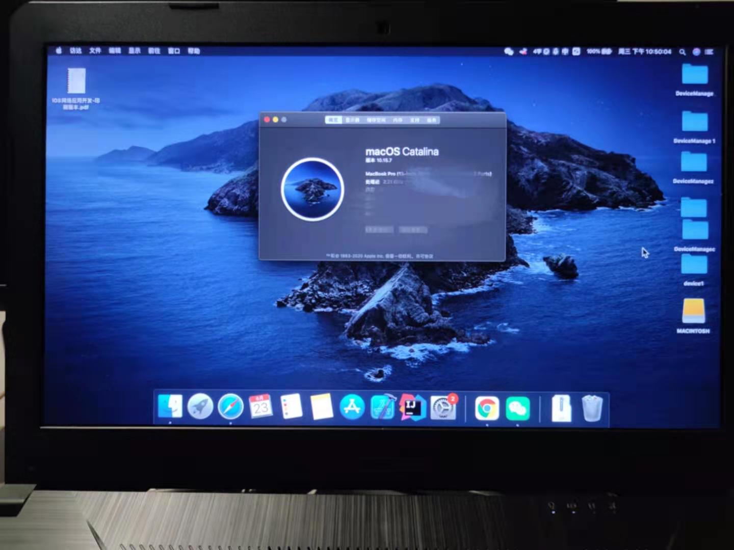Screen dimensions: 734x550
Task: Switch to the Support tab
Action: pos(414,120)
